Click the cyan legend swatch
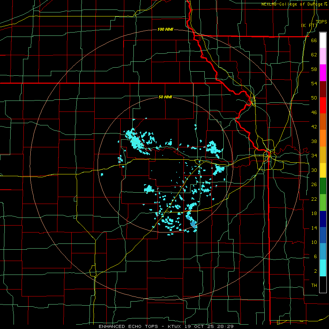Image resolution: width=329 pixels, height=329 pixels. [323, 268]
